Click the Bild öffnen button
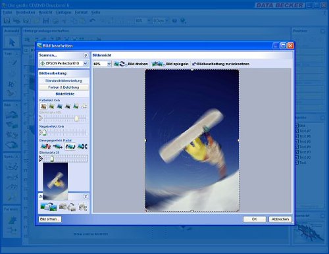Viewport: 329px width, 254px height. [50, 219]
